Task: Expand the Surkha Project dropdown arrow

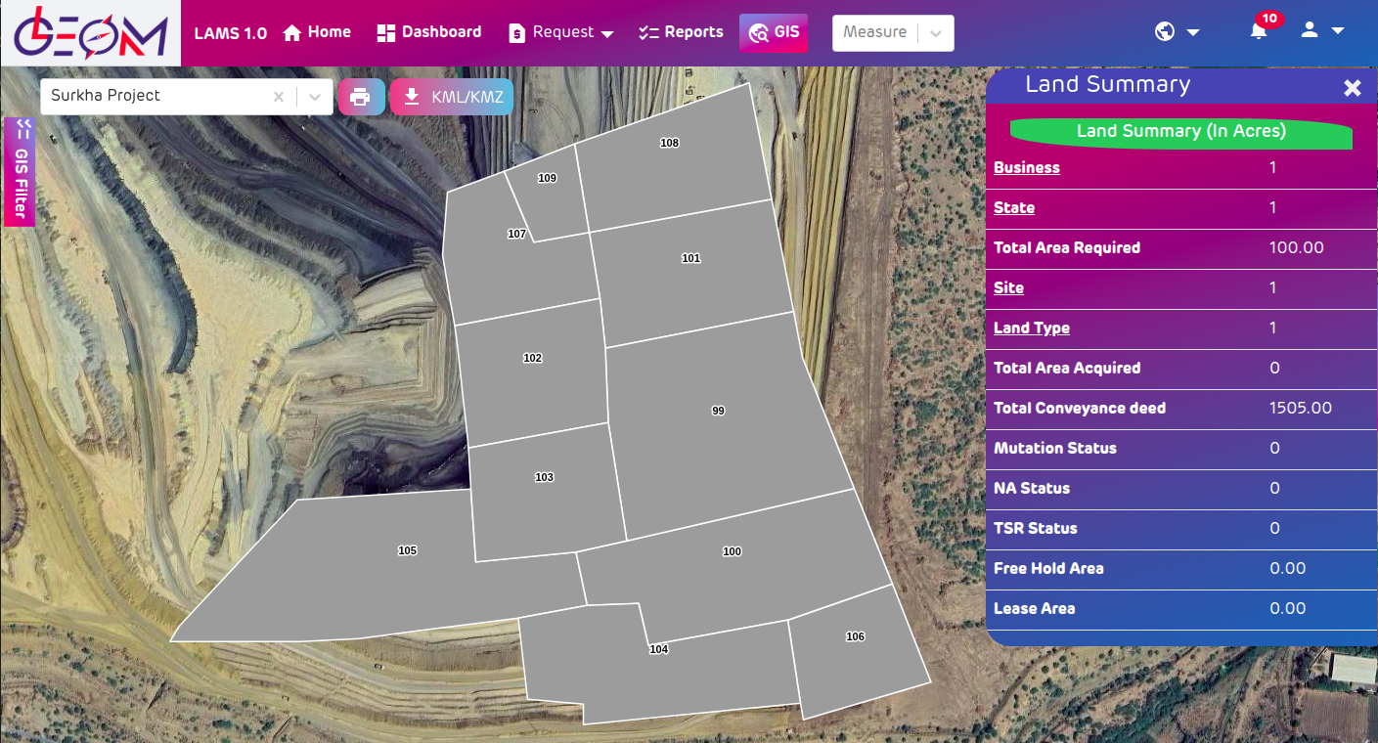Action: [x=315, y=97]
